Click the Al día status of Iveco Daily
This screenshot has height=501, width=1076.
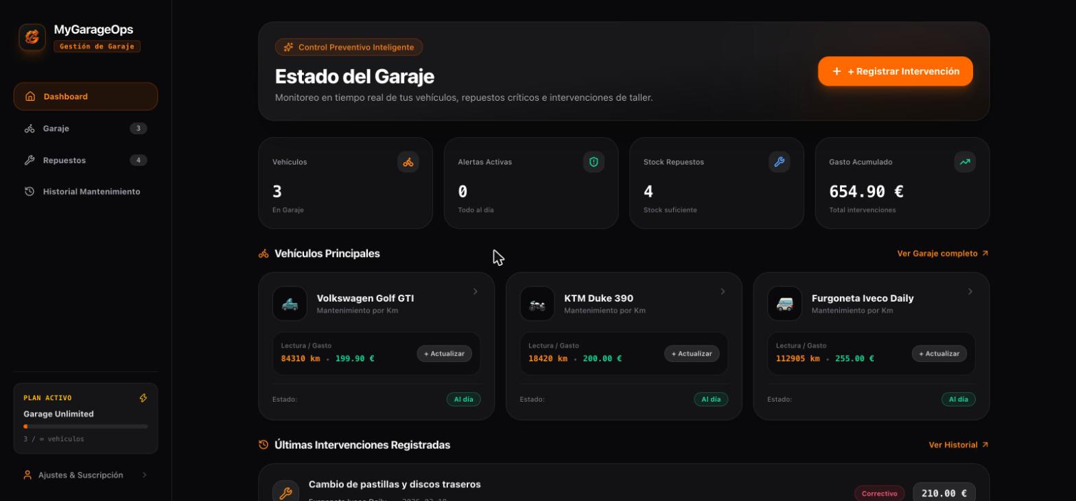959,400
